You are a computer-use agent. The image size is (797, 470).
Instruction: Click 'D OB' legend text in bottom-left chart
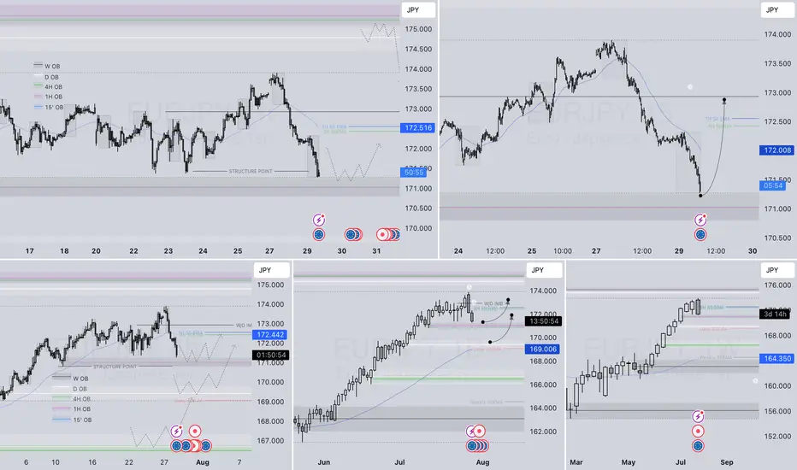(x=80, y=389)
